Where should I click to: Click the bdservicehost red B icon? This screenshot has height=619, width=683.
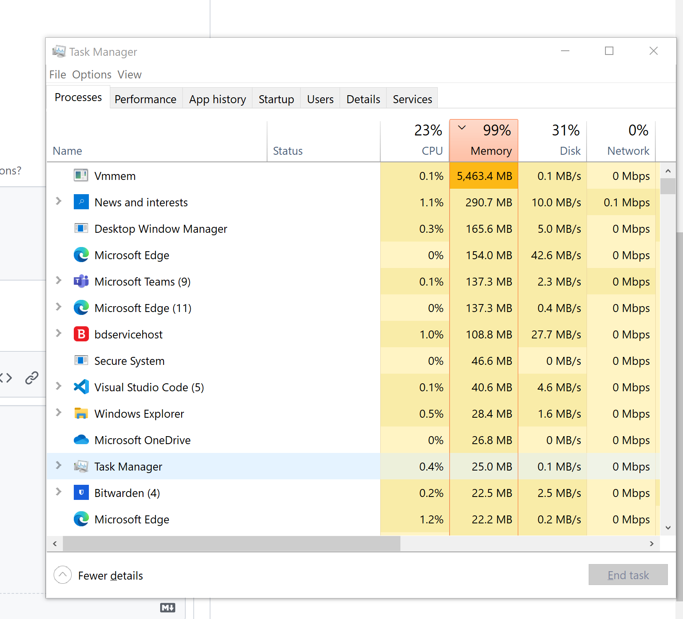point(81,334)
